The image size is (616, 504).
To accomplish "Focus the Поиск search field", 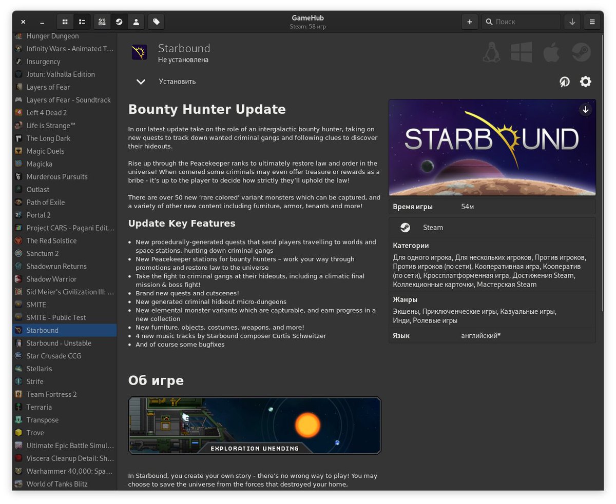I will click(521, 22).
